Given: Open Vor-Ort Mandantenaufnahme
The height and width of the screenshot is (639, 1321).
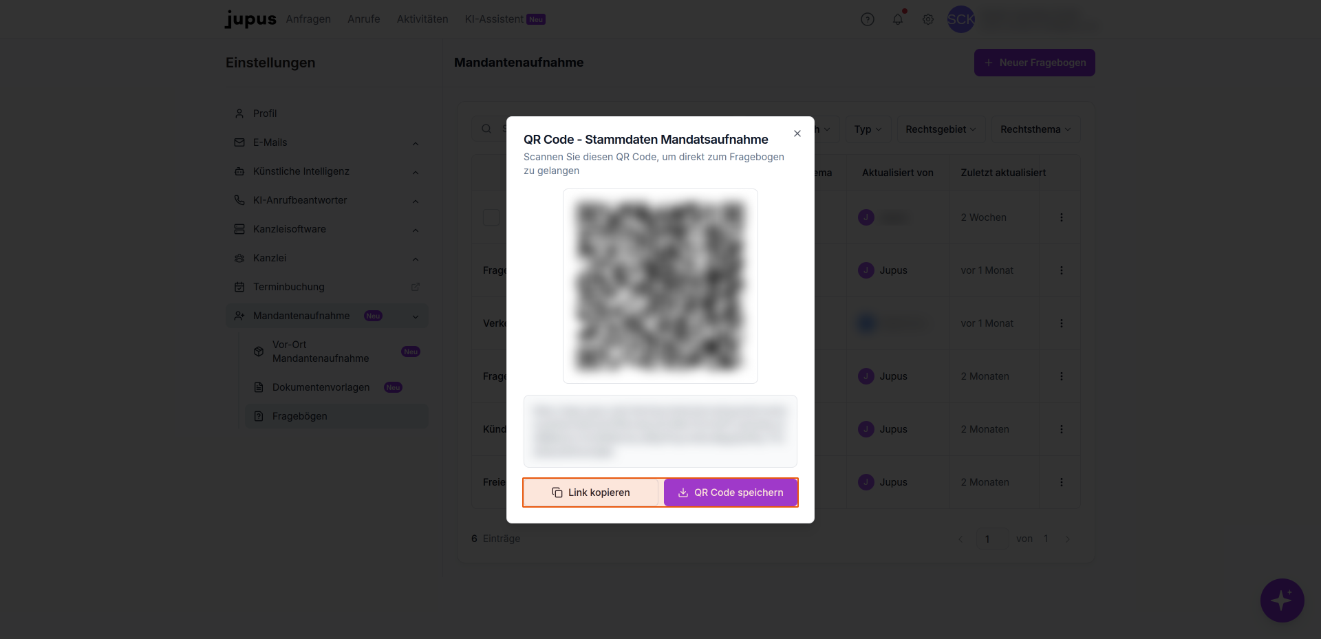Looking at the screenshot, I should pyautogui.click(x=337, y=351).
